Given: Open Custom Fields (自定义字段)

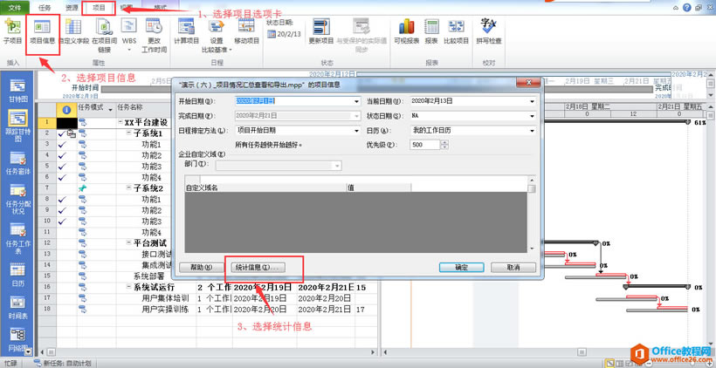Looking at the screenshot, I should [73, 31].
